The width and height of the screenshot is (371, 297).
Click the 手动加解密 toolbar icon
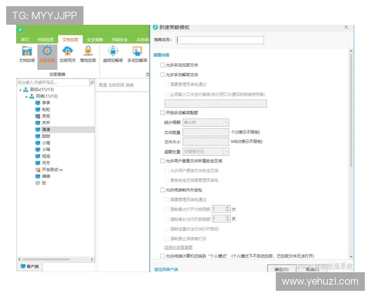[x=137, y=53]
